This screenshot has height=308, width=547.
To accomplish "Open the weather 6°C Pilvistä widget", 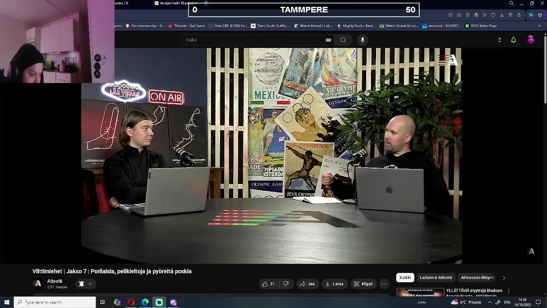I will coord(466,302).
